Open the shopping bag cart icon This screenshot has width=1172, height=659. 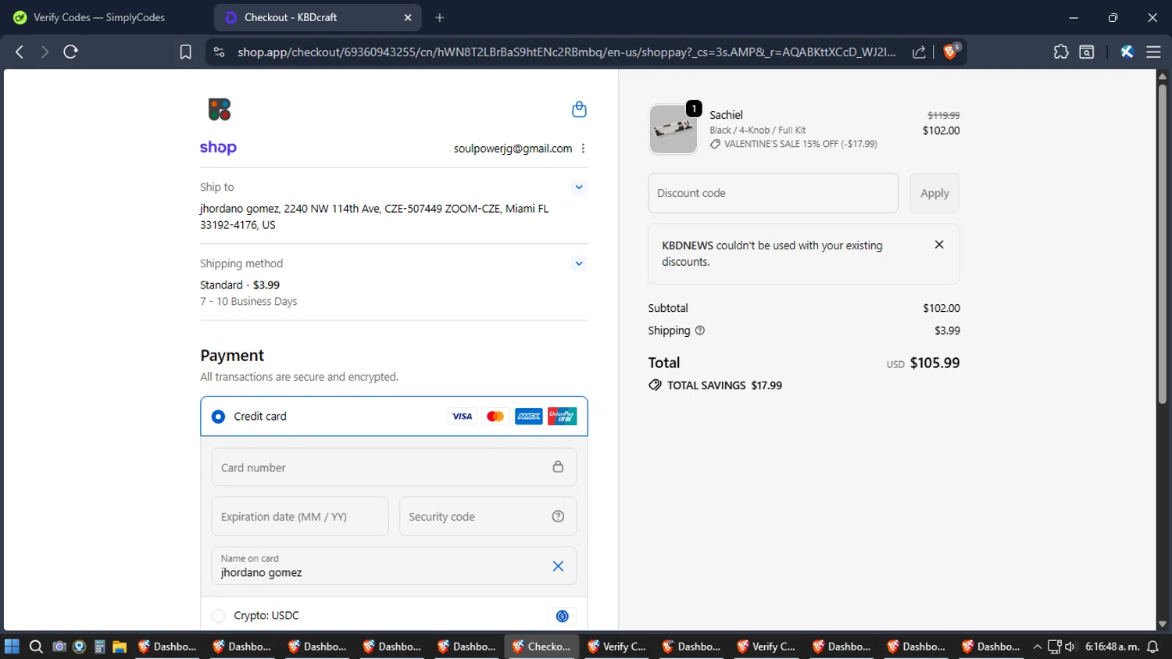[x=579, y=109]
